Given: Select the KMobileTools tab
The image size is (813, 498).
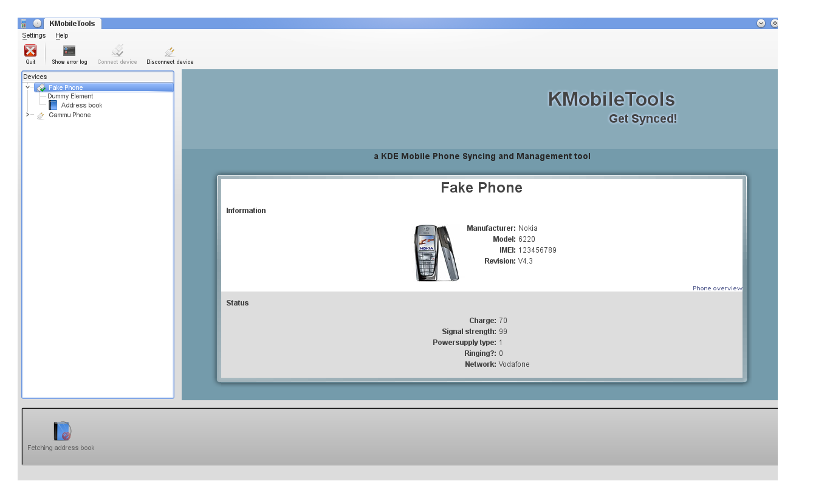Looking at the screenshot, I should [72, 24].
